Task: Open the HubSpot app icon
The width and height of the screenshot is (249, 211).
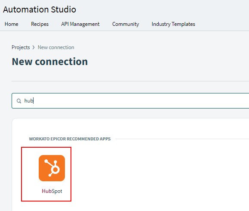Action: tap(52, 168)
